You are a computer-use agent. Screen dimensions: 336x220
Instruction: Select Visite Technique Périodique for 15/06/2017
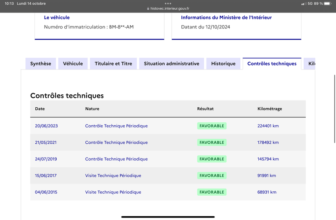(113, 176)
